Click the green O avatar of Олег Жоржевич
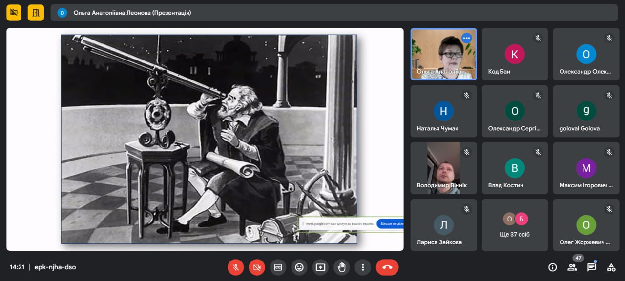This screenshot has width=625, height=281. [x=586, y=225]
